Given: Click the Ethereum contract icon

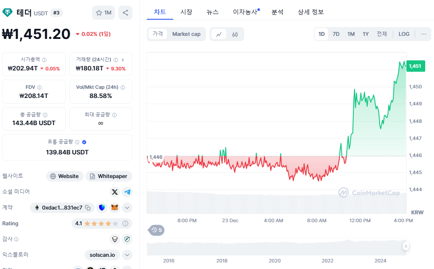Looking at the screenshot, I should [x=37, y=208].
